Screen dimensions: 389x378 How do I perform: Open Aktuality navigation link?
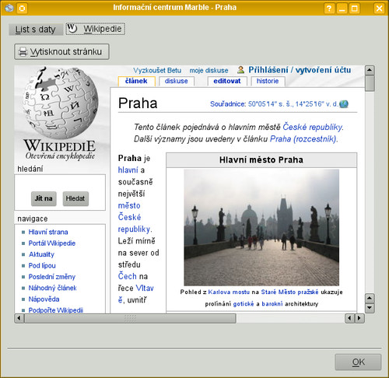click(41, 254)
